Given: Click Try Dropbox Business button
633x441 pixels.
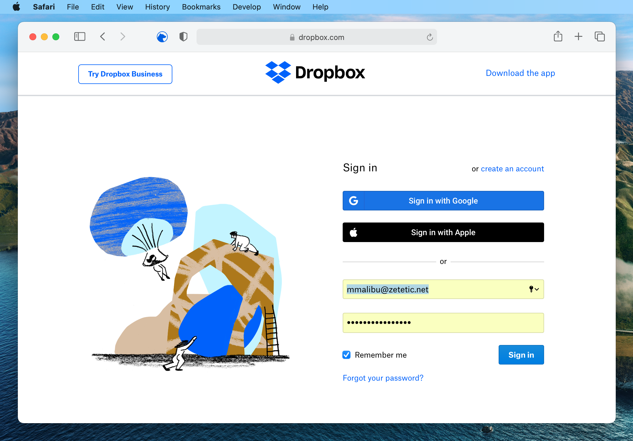Looking at the screenshot, I should (125, 74).
